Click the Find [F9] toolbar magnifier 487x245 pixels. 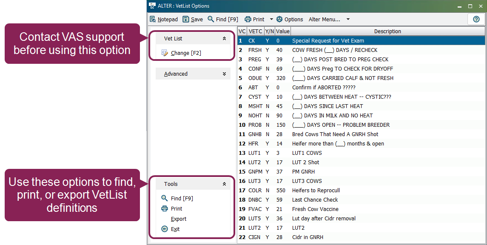click(211, 19)
